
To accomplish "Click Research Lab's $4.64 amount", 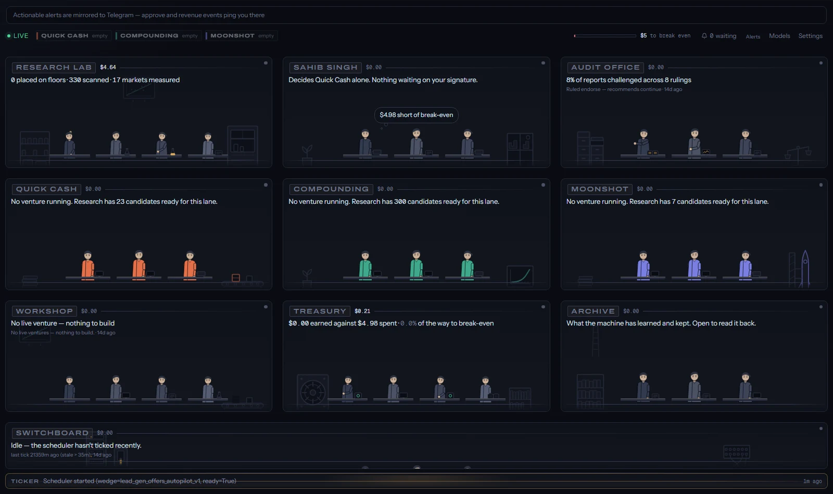I will (x=108, y=68).
